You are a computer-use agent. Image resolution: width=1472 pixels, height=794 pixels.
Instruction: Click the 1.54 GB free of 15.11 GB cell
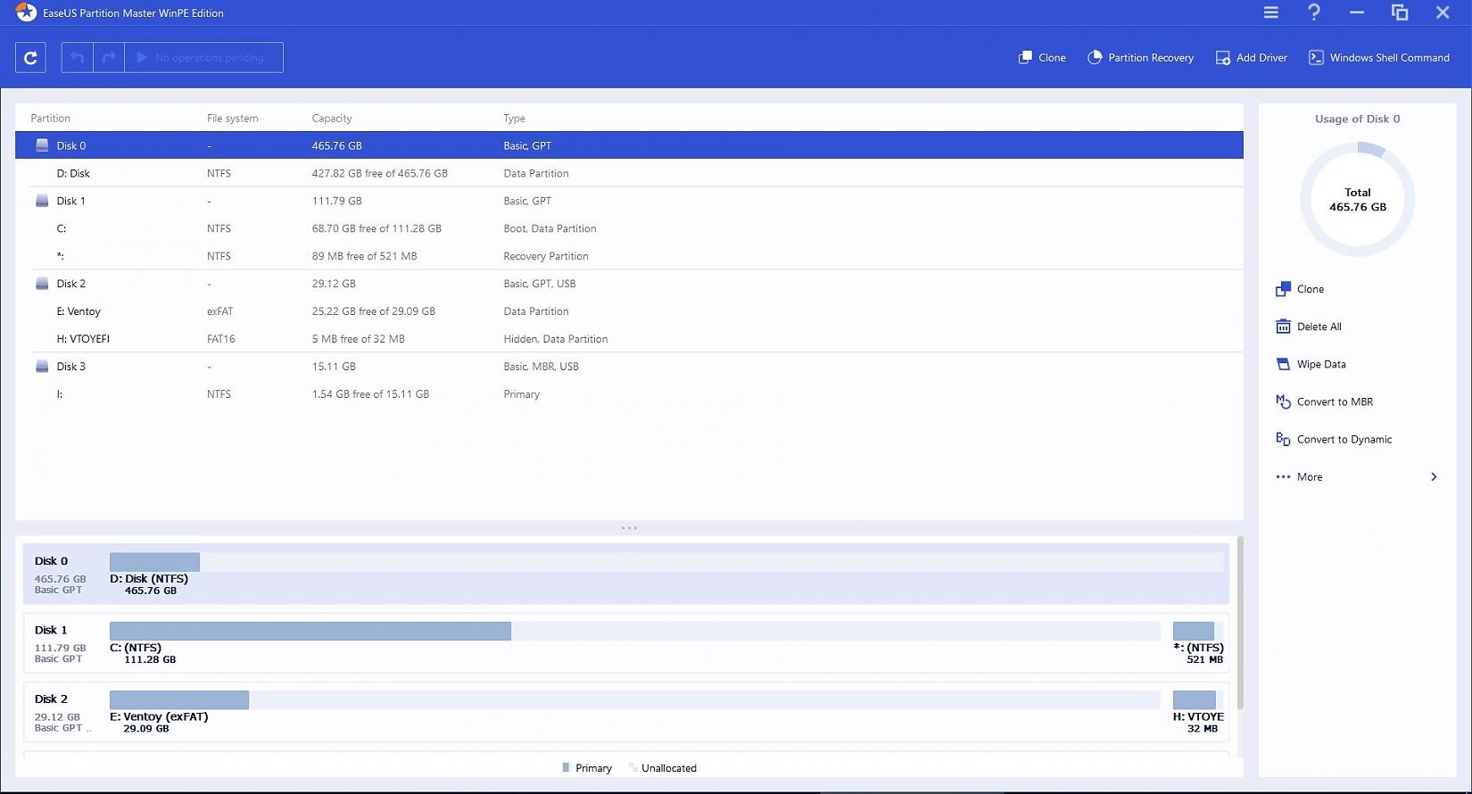(370, 394)
